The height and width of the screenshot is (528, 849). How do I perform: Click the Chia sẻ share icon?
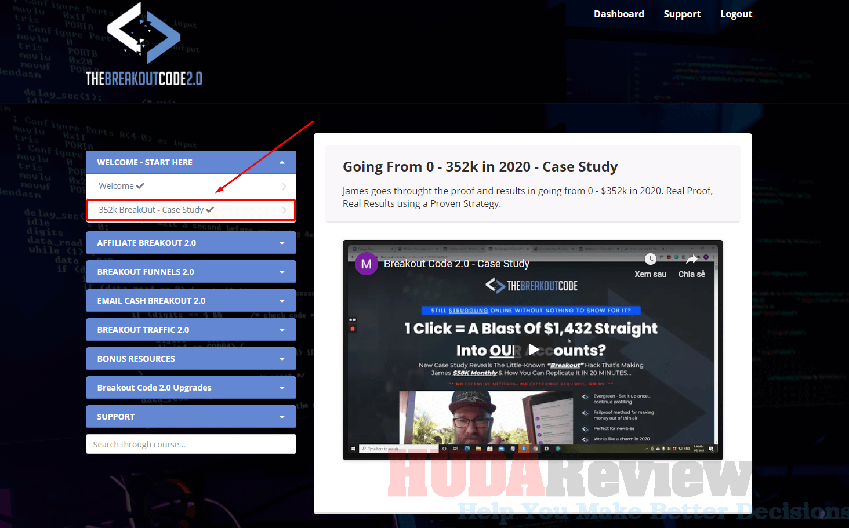point(692,259)
